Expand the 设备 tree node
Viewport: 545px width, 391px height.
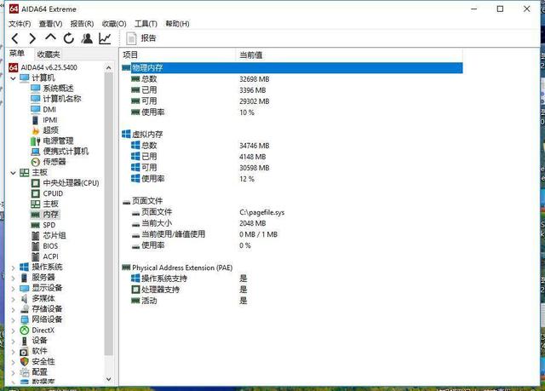tap(13, 341)
